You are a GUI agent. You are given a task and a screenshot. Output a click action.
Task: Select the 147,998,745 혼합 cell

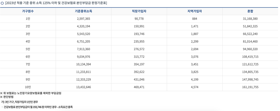pyautogui.click(x=250, y=80)
